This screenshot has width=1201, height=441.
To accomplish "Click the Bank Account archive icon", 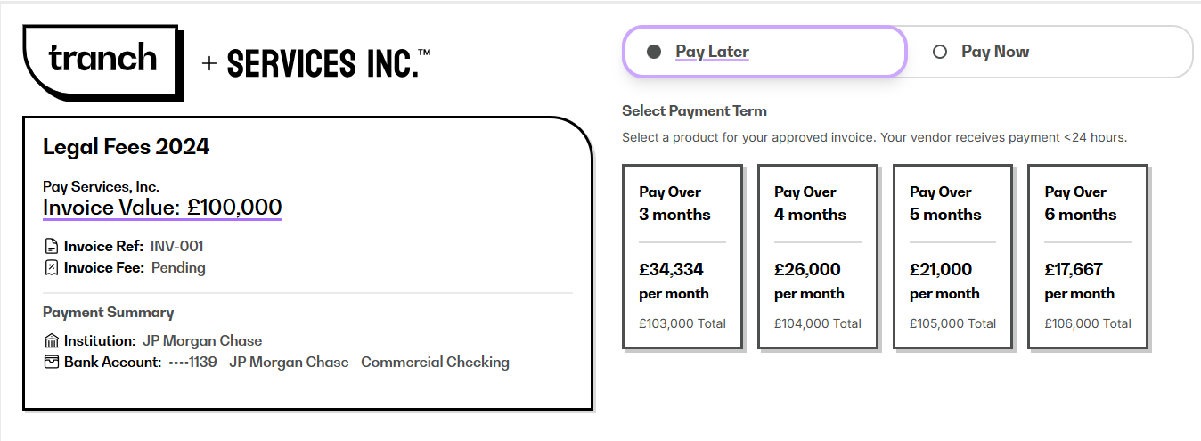I will (x=51, y=363).
